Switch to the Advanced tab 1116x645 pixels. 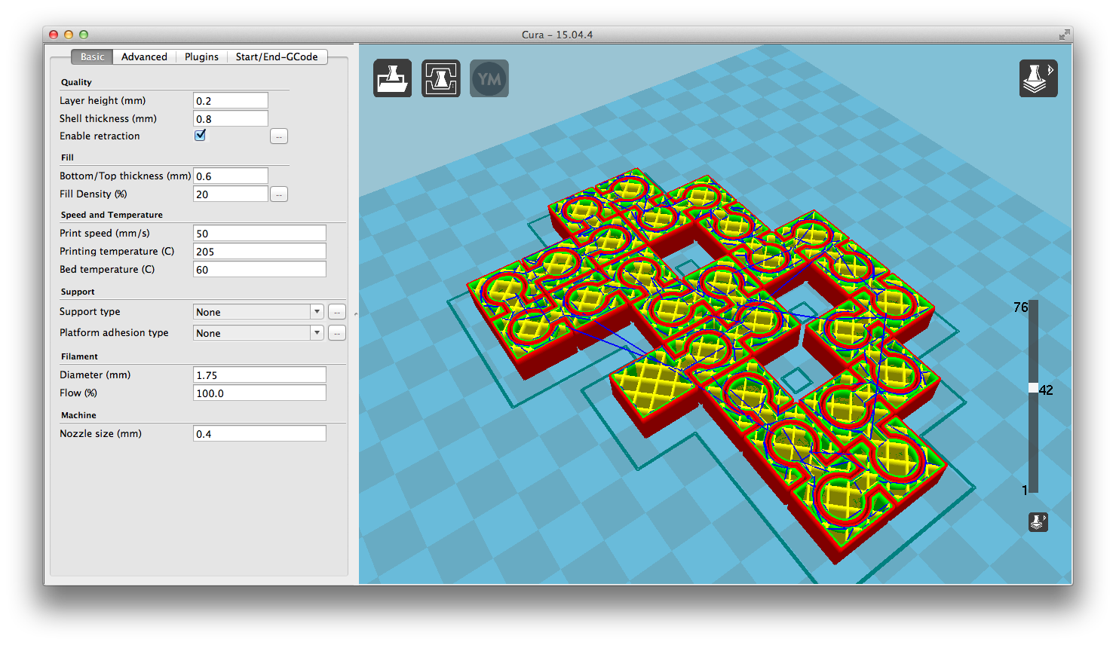[x=144, y=57]
